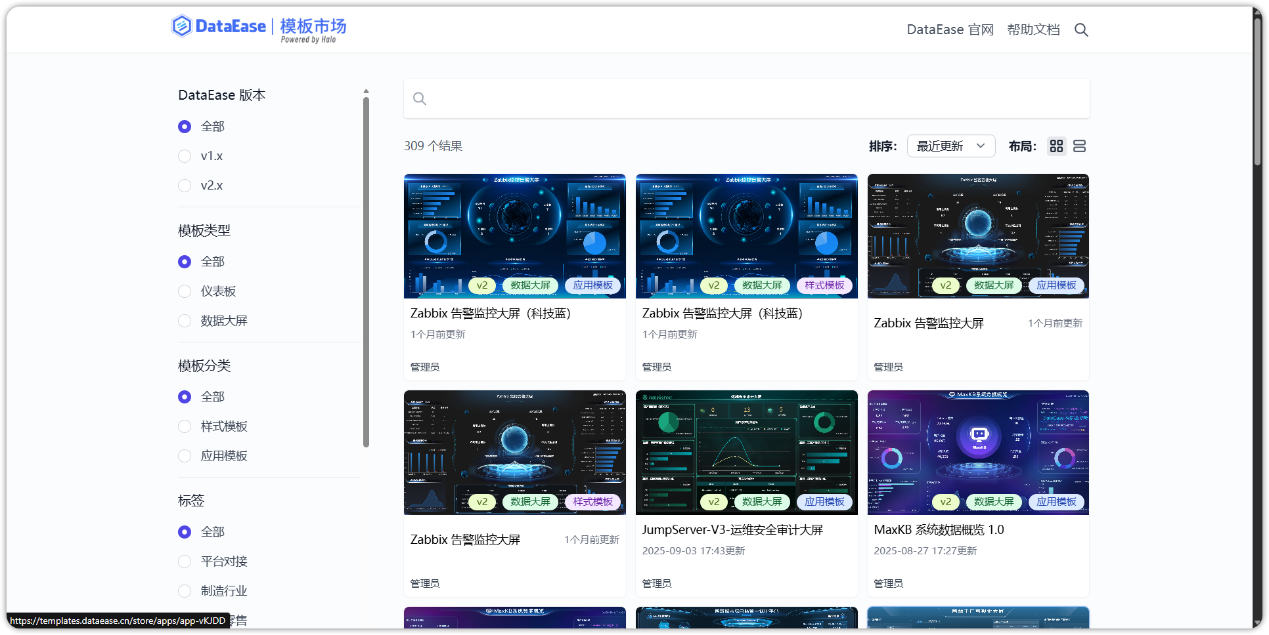Open the DataEase 官网 link
Viewport: 1269px width, 635px height.
(x=950, y=30)
